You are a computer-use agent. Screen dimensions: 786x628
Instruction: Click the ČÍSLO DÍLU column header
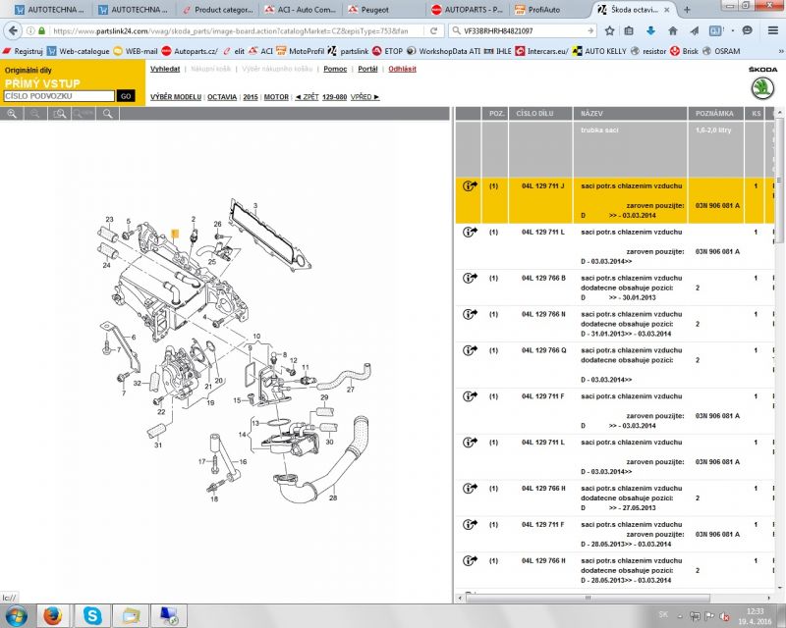[x=539, y=114]
